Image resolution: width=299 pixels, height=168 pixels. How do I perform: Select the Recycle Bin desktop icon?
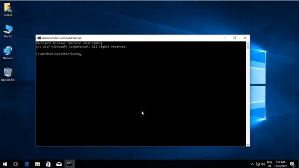point(8,74)
